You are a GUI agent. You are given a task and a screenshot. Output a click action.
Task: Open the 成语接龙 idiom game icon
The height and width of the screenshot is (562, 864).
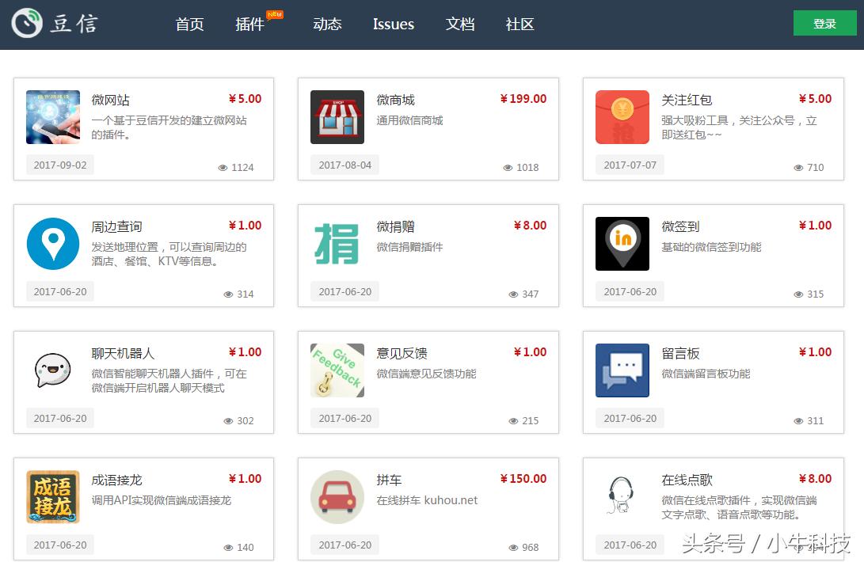[53, 497]
